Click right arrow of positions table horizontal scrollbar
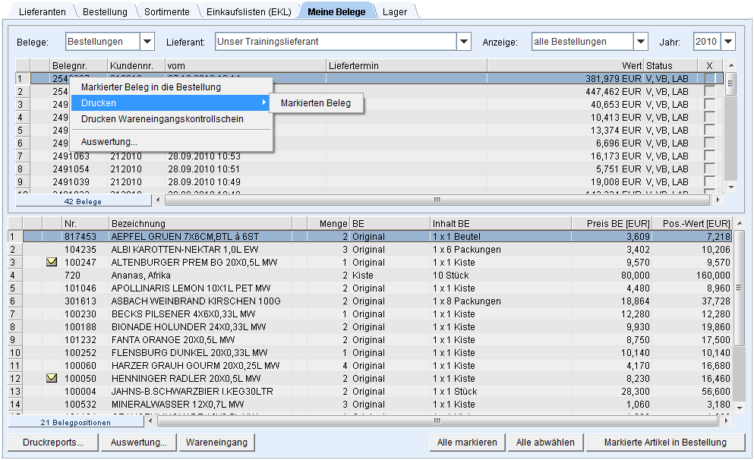The image size is (754, 460). (726, 421)
